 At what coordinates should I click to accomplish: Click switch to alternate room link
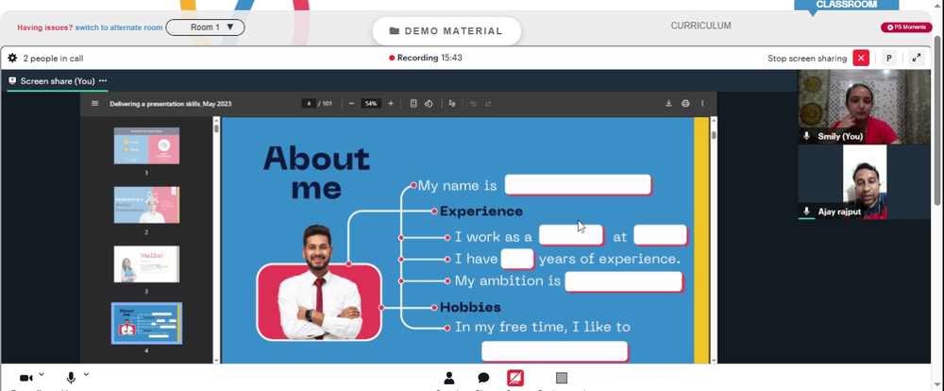pyautogui.click(x=119, y=27)
